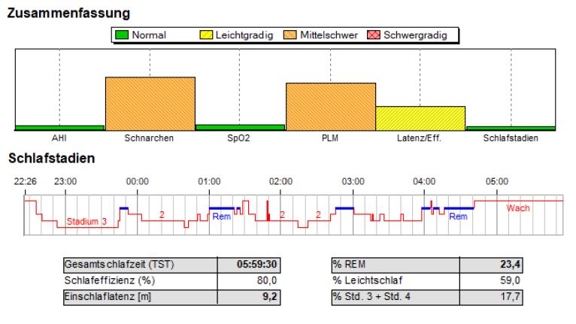Select the orange Mittelschwer legend swatch
The width and height of the screenshot is (576, 324).
(290, 35)
